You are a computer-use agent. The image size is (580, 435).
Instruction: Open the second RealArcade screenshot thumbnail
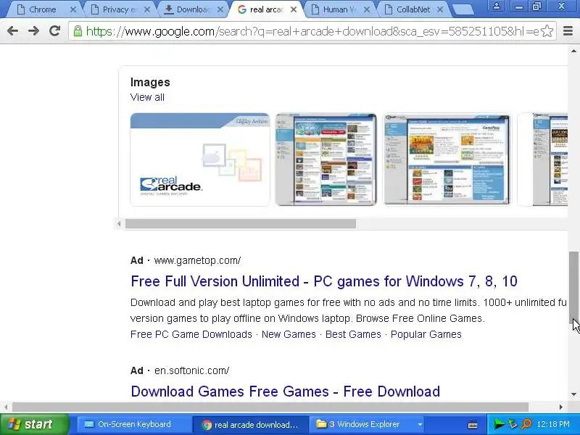pos(326,159)
